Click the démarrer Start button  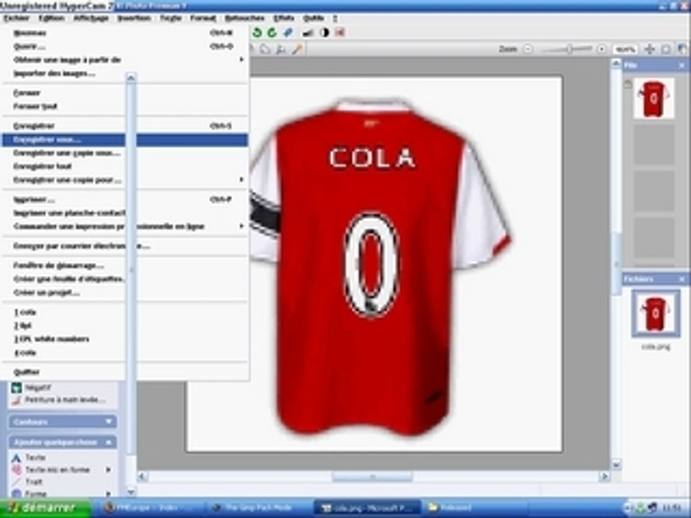pos(45,508)
